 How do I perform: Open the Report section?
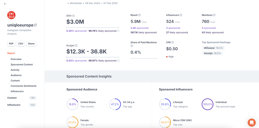[11, 53]
